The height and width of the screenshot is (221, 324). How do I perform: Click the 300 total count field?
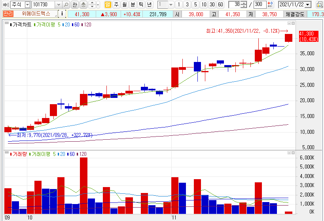tap(260, 4)
